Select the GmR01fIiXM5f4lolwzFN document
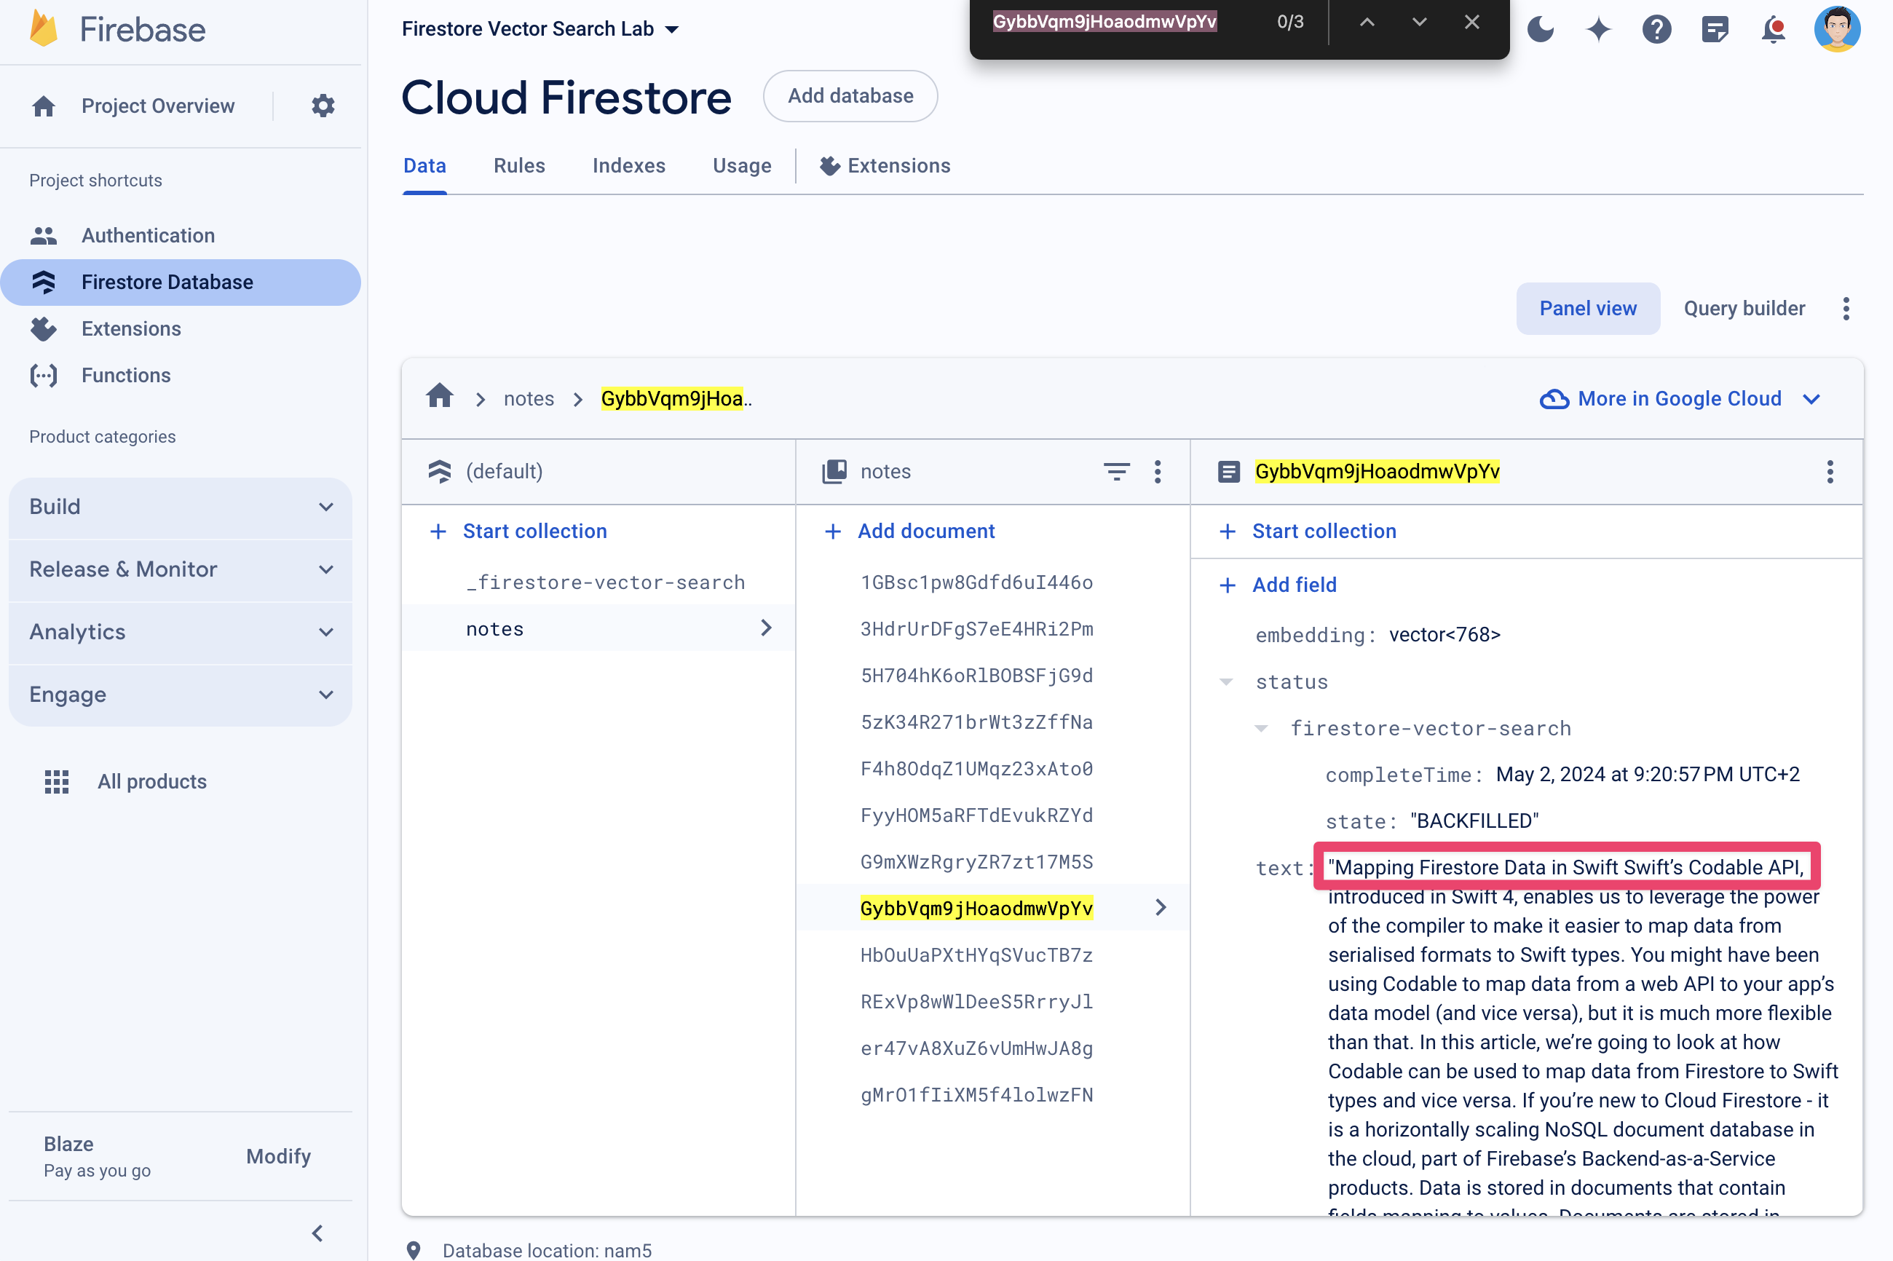The height and width of the screenshot is (1261, 1893). pyautogui.click(x=977, y=1095)
